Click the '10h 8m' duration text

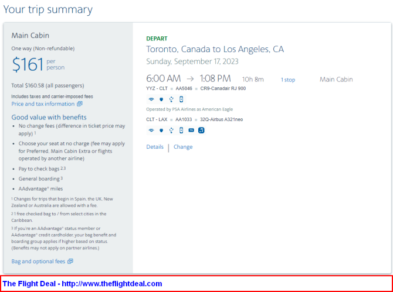[253, 80]
